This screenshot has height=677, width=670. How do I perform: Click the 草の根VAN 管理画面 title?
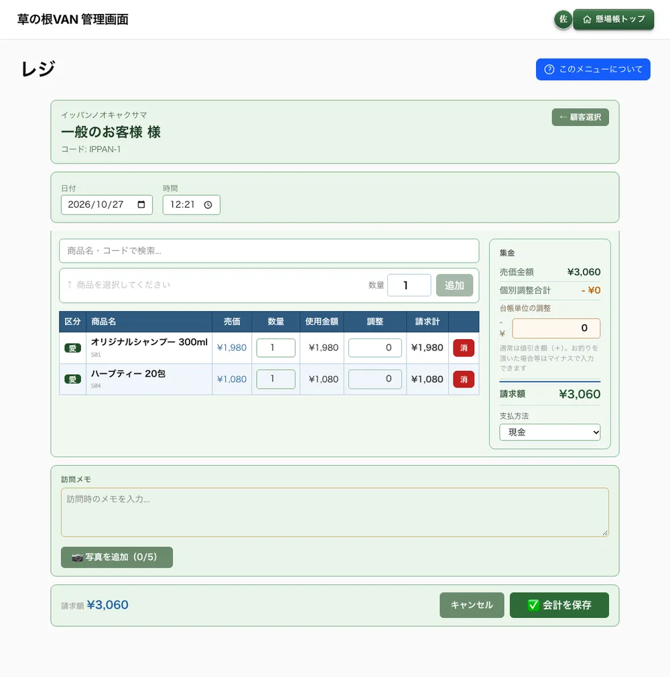click(73, 19)
